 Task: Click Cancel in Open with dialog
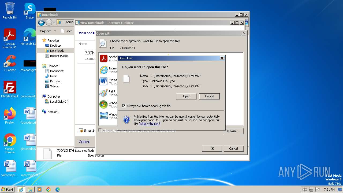coord(233,149)
